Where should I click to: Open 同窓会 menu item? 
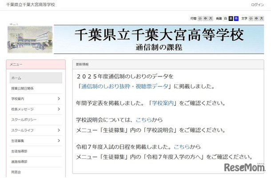(x=36, y=172)
